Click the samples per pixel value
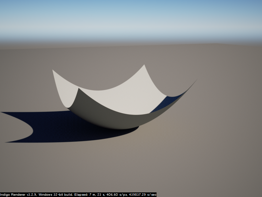Viewport: 262px width, 197px height. pos(115,195)
